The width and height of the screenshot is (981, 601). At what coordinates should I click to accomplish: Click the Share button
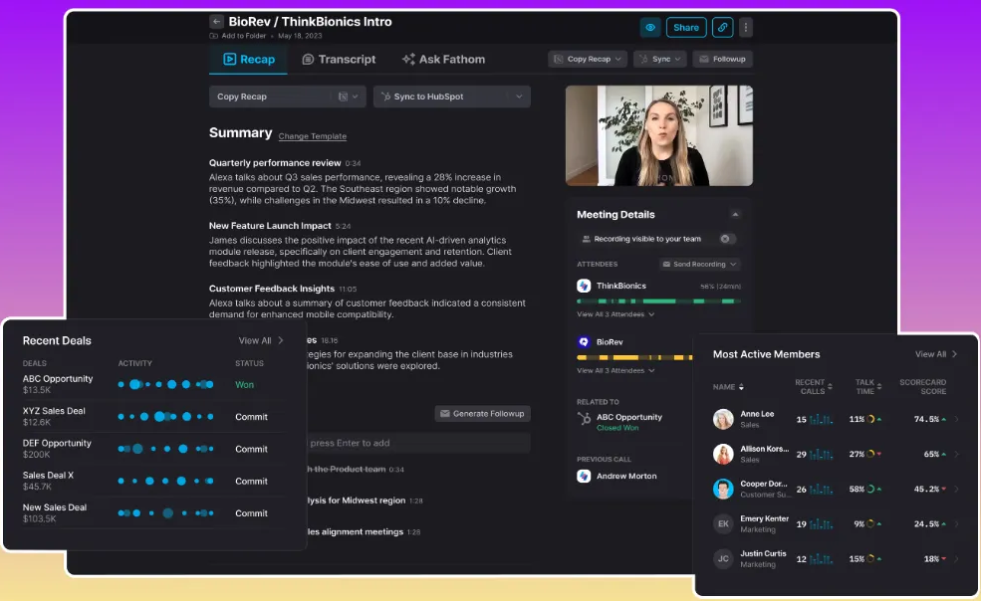pyautogui.click(x=685, y=28)
